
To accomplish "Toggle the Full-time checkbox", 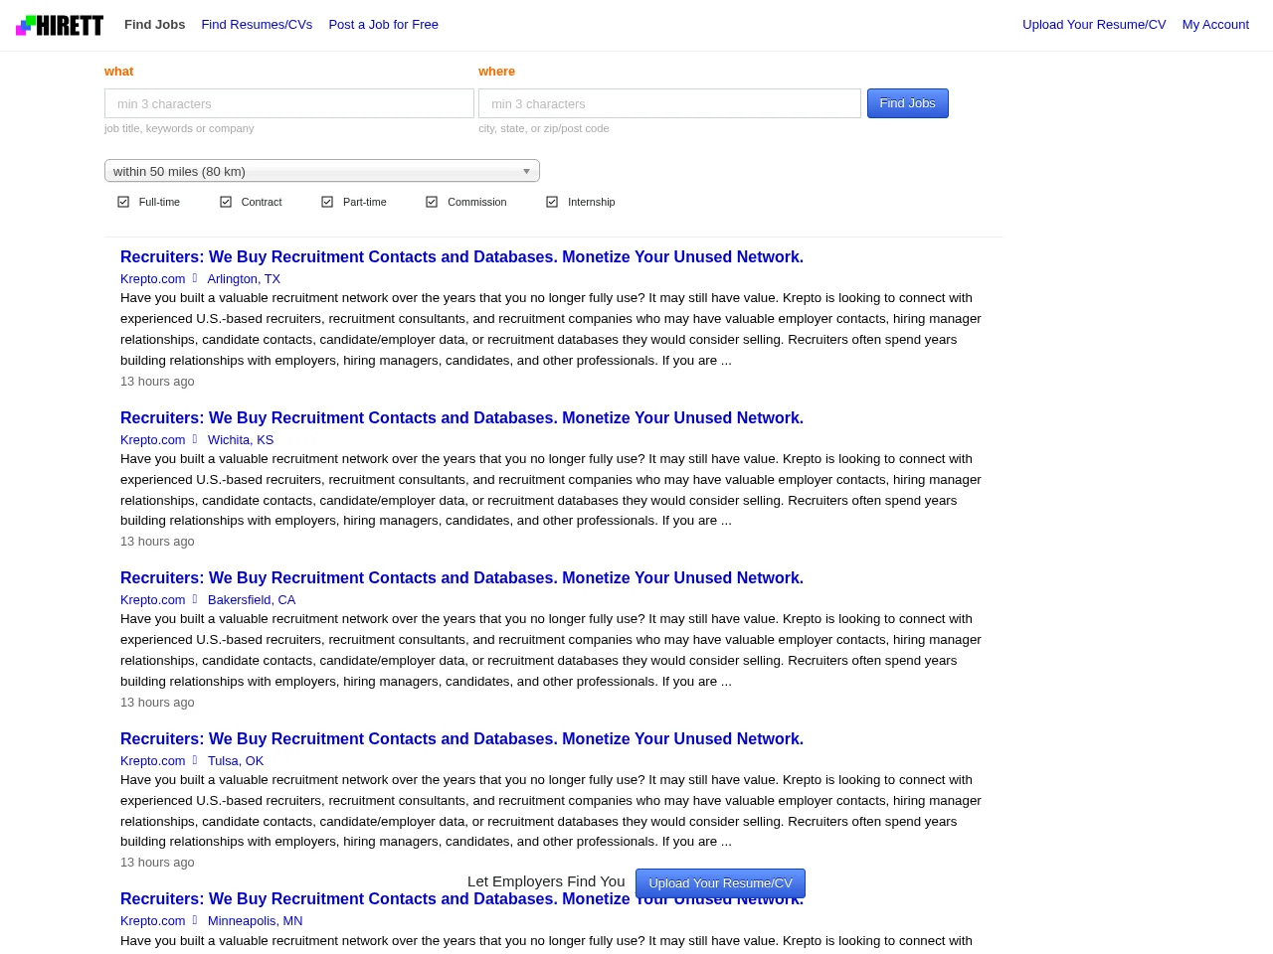I will [123, 202].
